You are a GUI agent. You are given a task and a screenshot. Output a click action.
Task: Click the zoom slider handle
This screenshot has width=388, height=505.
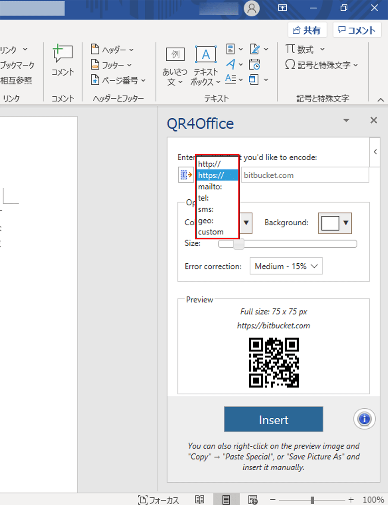click(312, 499)
